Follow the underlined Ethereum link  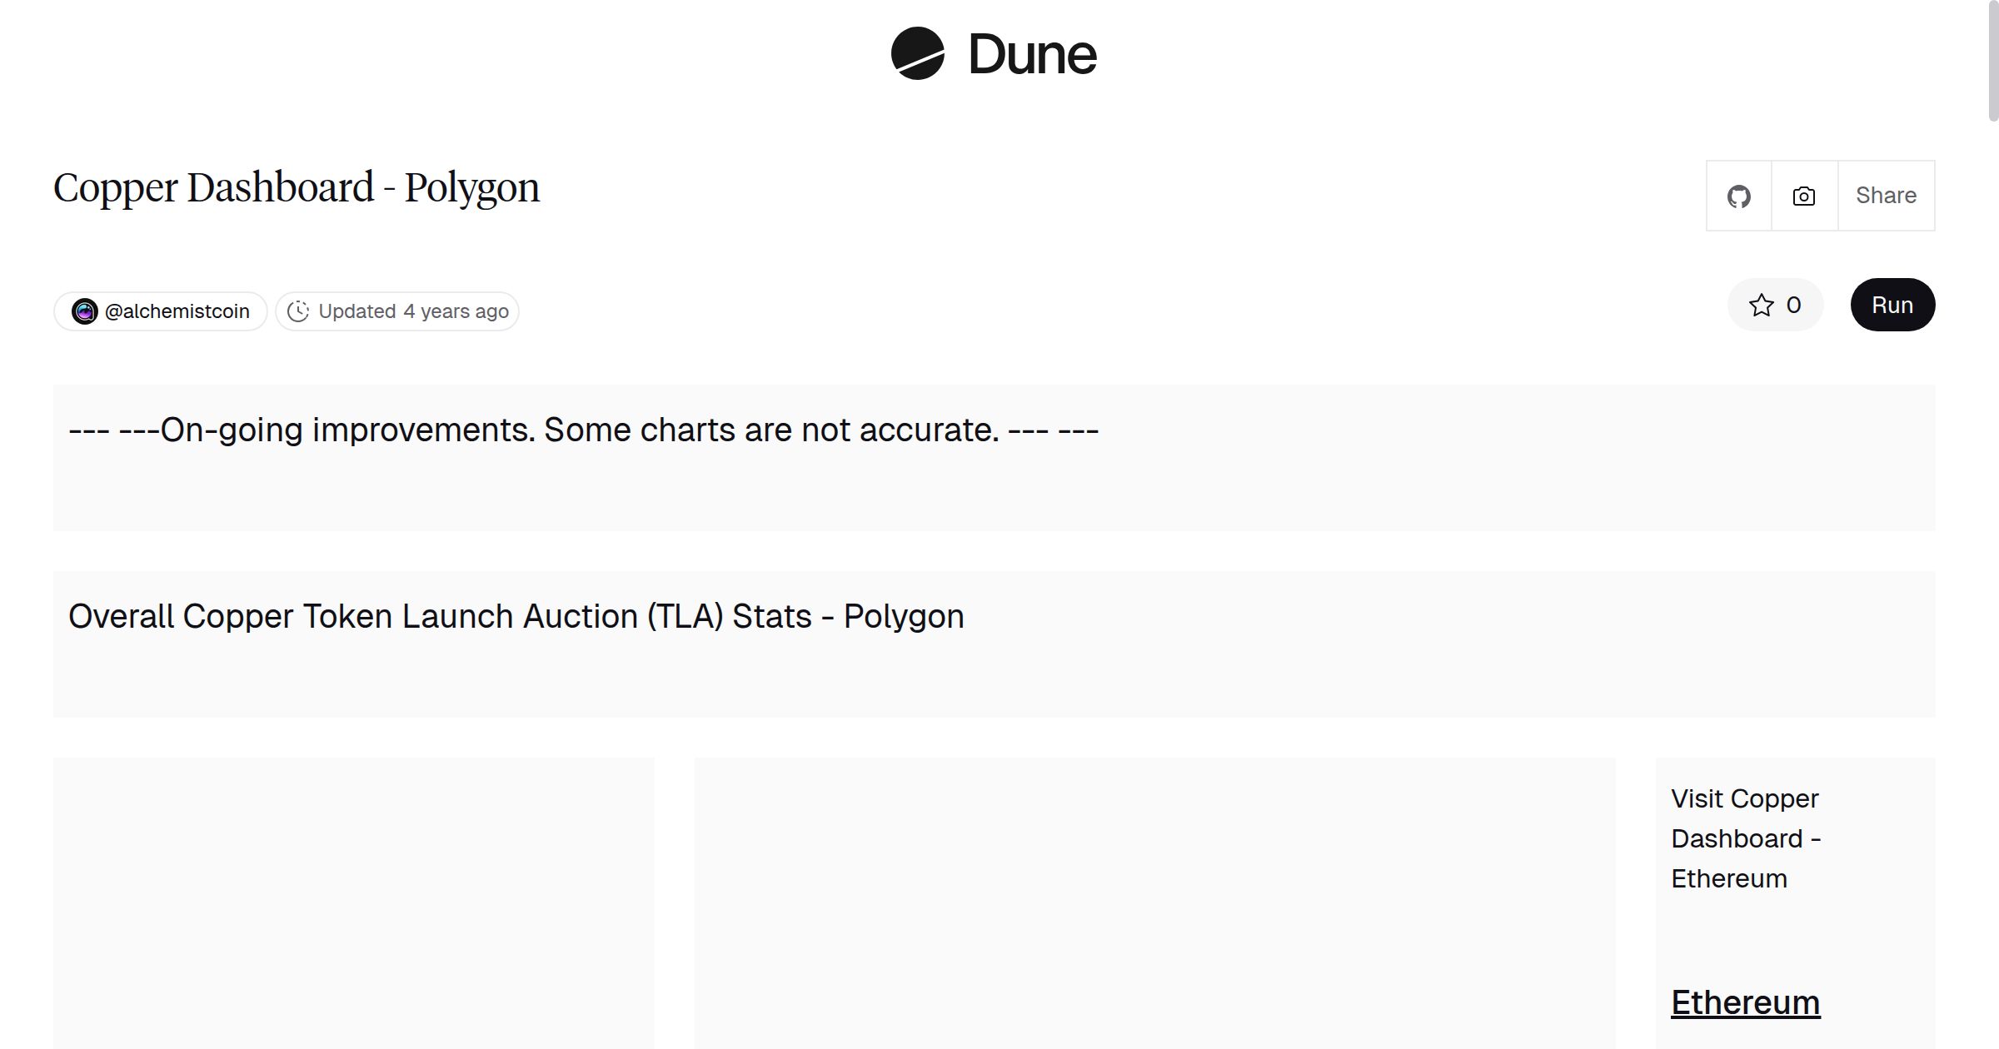pos(1745,1002)
